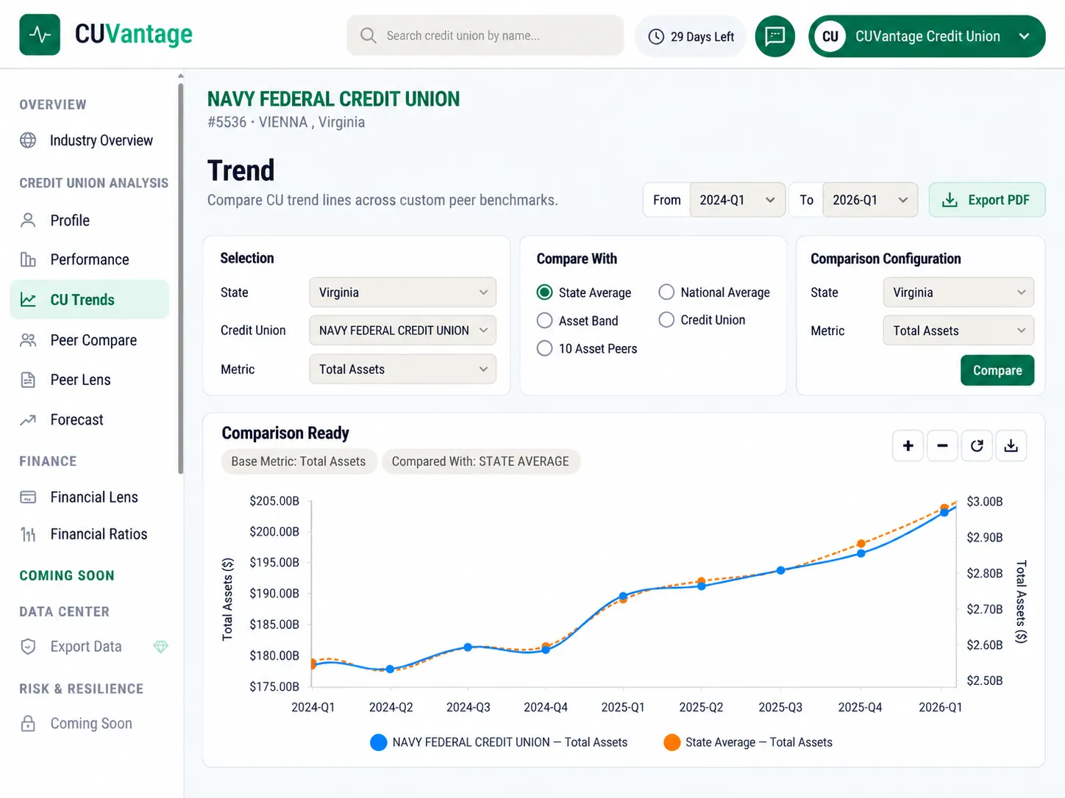Click the search magnifier icon

point(368,35)
